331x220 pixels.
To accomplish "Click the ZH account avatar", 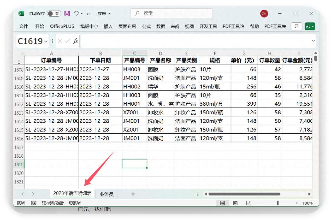I will 264,14.
